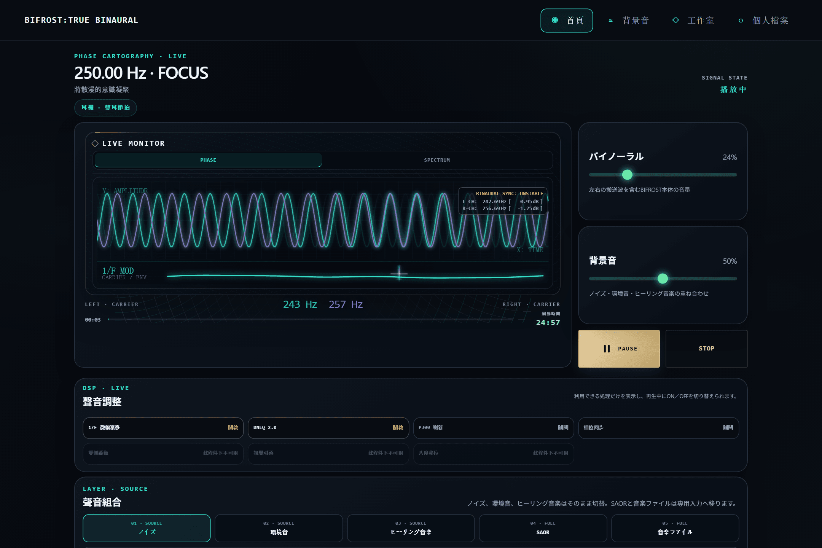Click the LIVE MONITOR diamond icon

pyautogui.click(x=95, y=143)
